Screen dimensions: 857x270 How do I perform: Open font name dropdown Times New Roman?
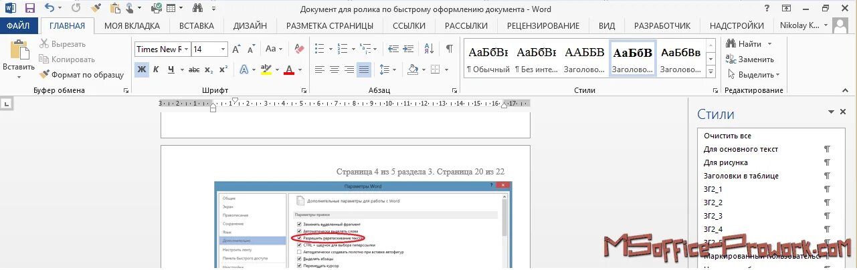186,49
